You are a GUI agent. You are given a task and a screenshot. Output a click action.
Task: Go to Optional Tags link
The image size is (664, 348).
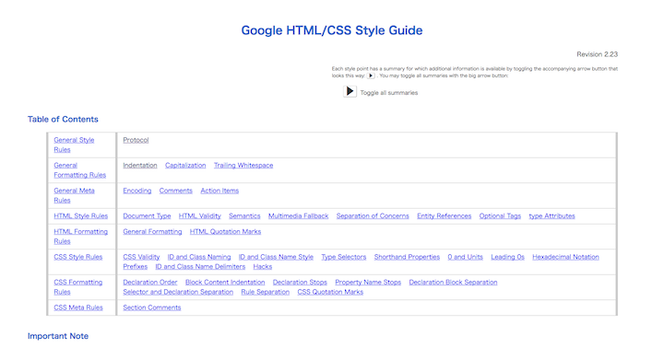(x=500, y=216)
